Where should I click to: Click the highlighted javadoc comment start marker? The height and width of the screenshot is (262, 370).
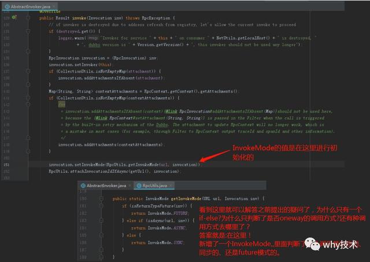coord(62,104)
